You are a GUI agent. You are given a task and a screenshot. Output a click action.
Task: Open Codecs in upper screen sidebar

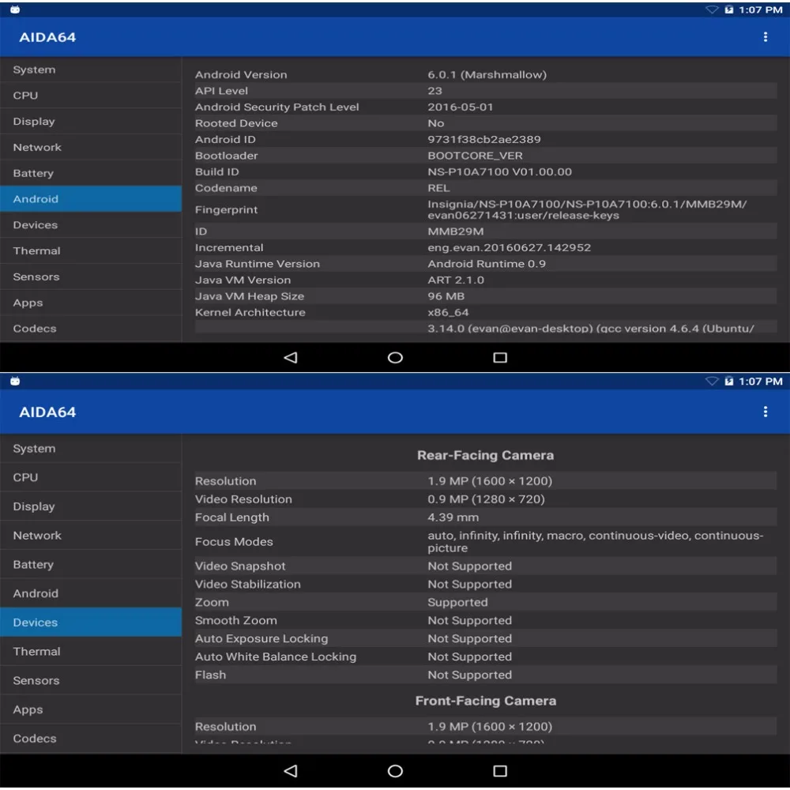click(x=91, y=329)
